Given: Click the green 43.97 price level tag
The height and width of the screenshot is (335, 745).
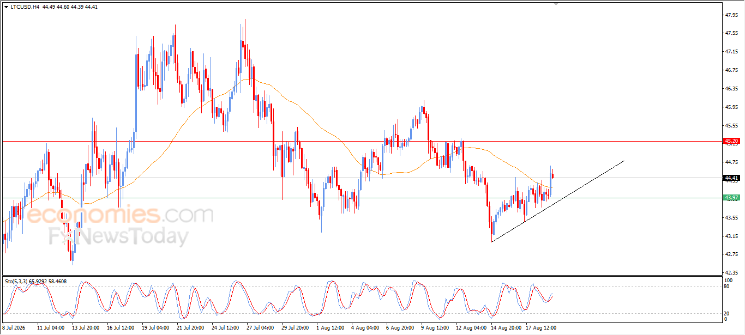Looking at the screenshot, I should (x=731, y=197).
